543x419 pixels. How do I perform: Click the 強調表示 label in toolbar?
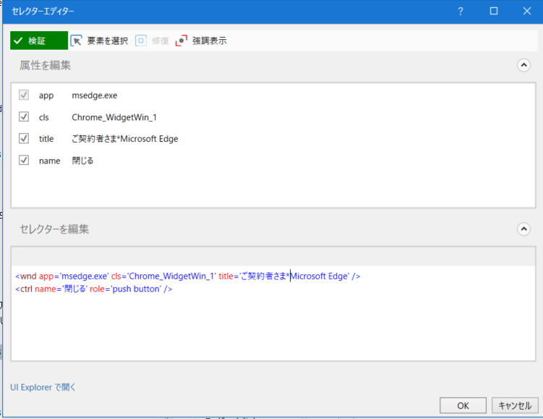[210, 41]
